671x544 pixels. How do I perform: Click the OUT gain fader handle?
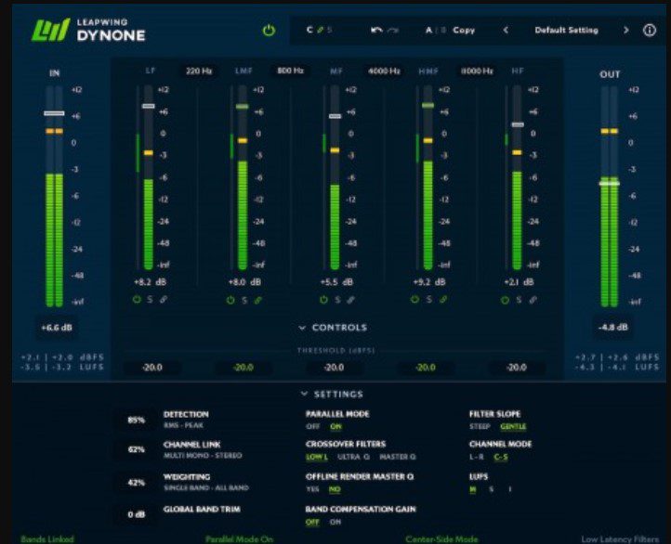610,183
